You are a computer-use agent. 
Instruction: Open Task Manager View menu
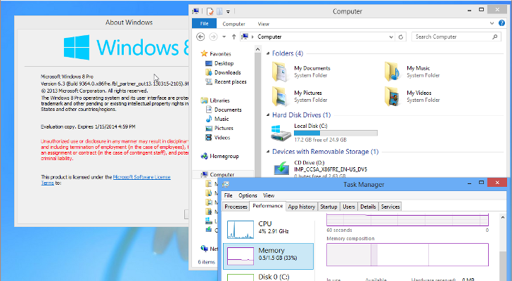269,195
